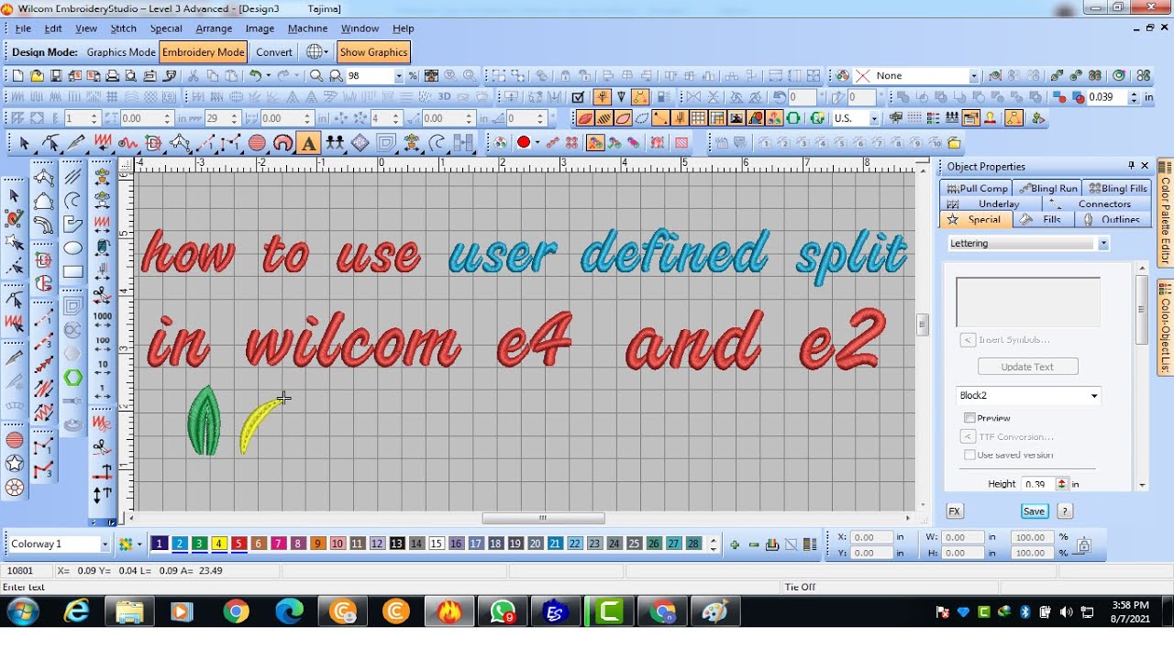Click the Travel by 1000 stitches icon
Image resolution: width=1174 pixels, height=660 pixels.
pos(103,320)
